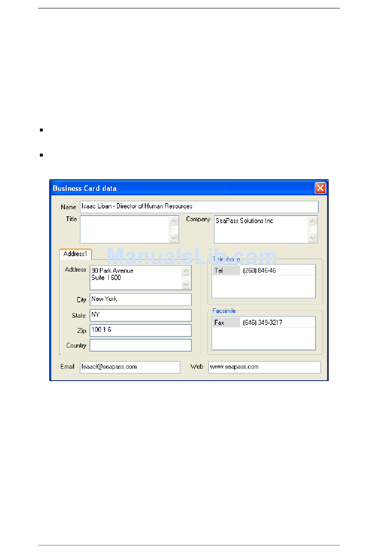
Task: Click Title box scroll up arrow
Action: pos(174,221)
